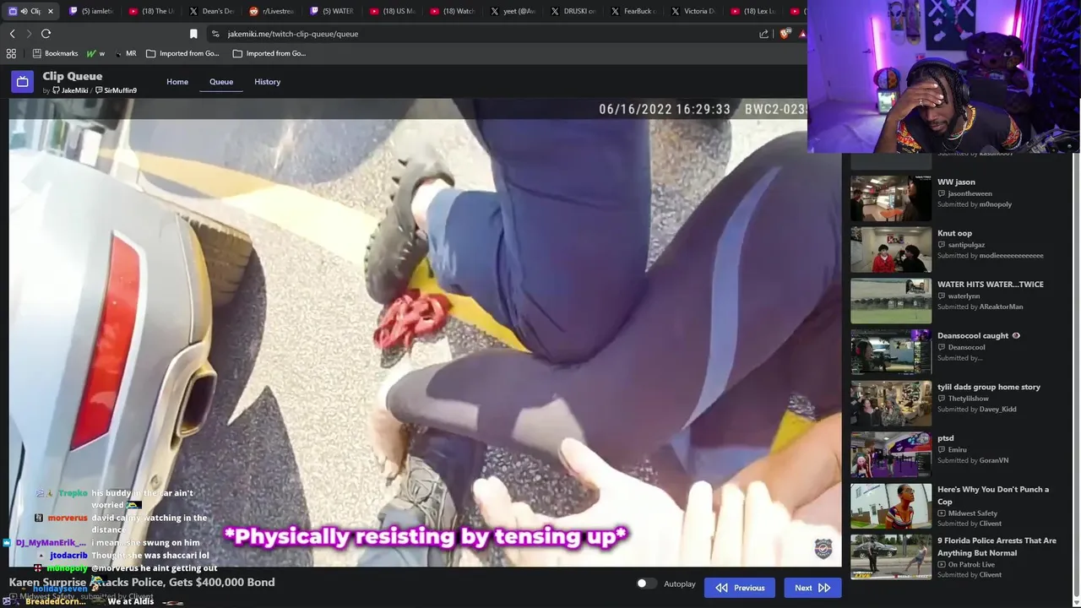Close the active Clip Queue browser tab
Image resolution: width=1081 pixels, height=608 pixels.
[x=51, y=11]
